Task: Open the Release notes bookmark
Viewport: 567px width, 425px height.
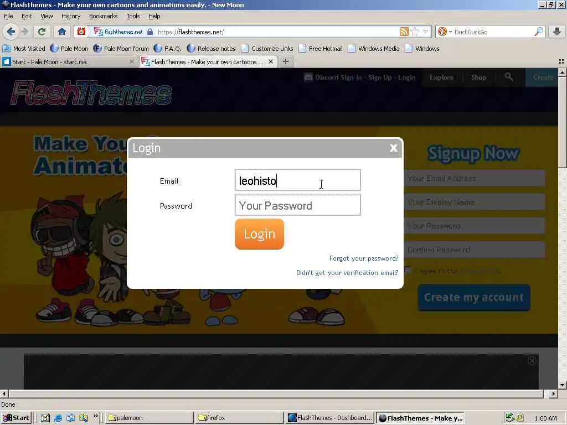Action: (x=211, y=49)
